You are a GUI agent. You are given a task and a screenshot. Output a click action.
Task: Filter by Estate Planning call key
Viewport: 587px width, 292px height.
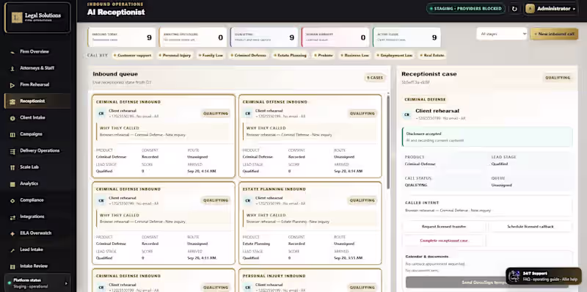pos(290,56)
